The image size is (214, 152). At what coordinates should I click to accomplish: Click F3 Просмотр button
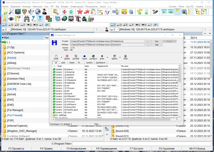point(16,149)
